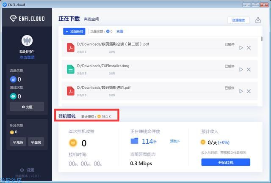This screenshot has height=183, width=271.
Task: Click the 添加任务 add task button
Action: 74,31
